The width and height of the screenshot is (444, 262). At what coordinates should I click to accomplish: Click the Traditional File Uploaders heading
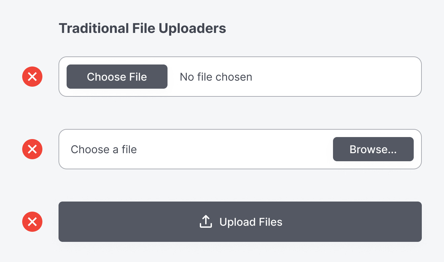[x=142, y=29]
